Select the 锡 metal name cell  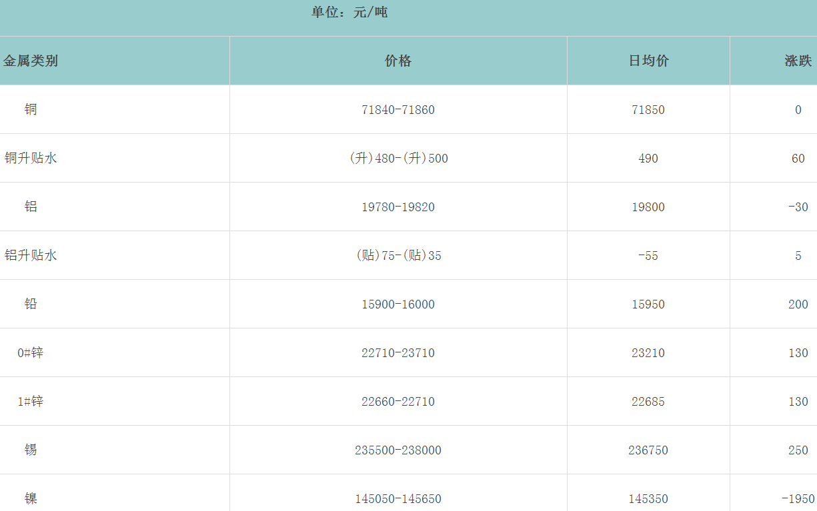pos(31,450)
